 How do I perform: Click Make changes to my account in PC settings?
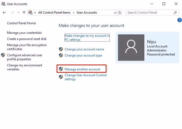pos(87,38)
